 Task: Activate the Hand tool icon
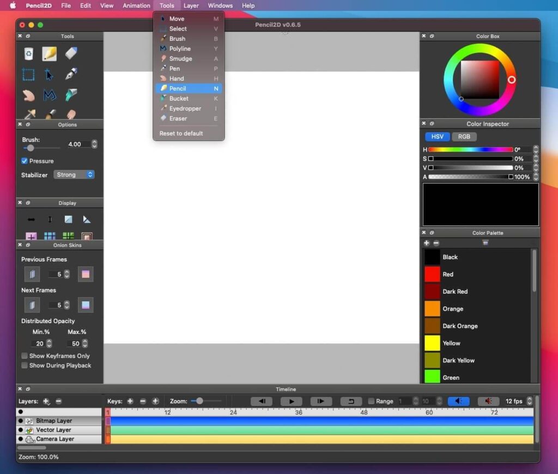click(x=28, y=95)
